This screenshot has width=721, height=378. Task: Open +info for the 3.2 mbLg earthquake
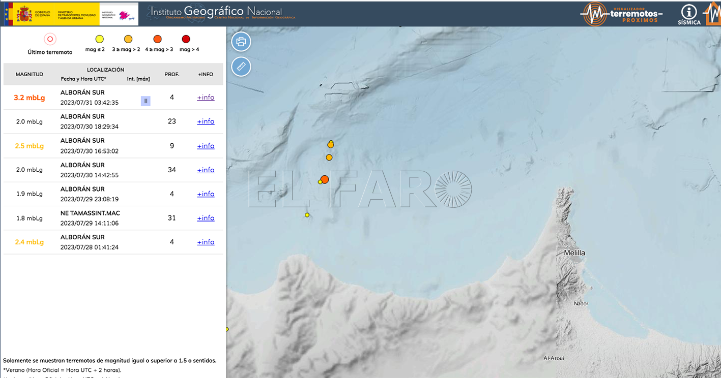tap(206, 97)
